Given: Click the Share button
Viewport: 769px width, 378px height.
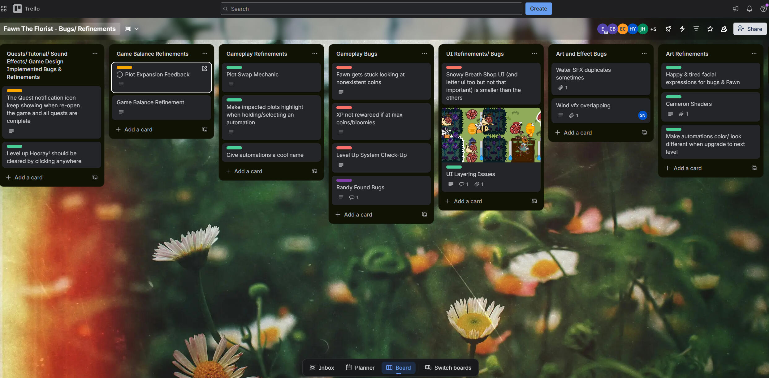Looking at the screenshot, I should (x=750, y=29).
